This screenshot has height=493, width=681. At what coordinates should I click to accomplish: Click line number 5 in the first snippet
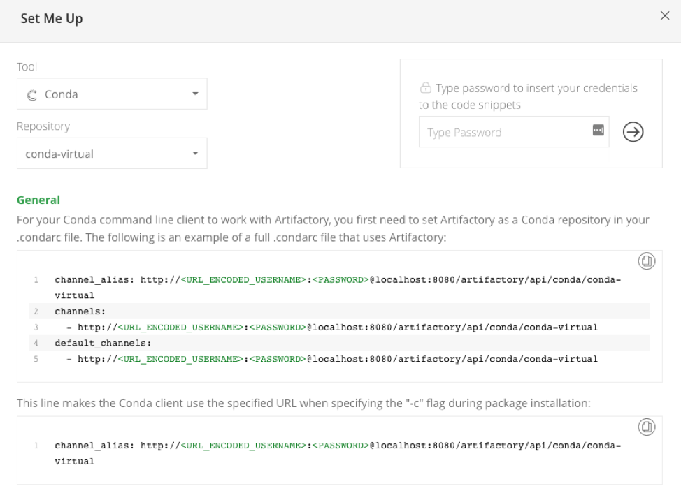pyautogui.click(x=35, y=359)
